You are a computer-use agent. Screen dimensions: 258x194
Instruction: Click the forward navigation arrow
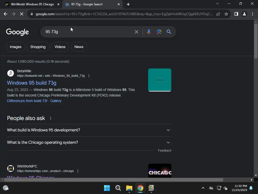(14, 14)
